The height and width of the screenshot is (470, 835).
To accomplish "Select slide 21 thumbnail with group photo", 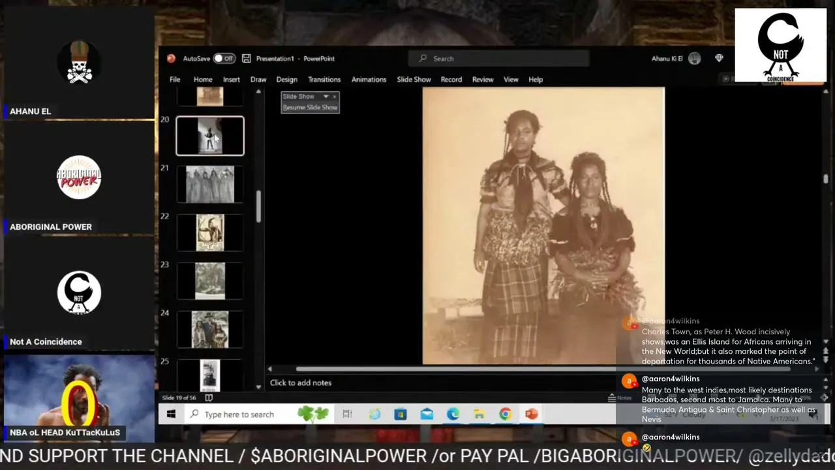I will click(210, 184).
